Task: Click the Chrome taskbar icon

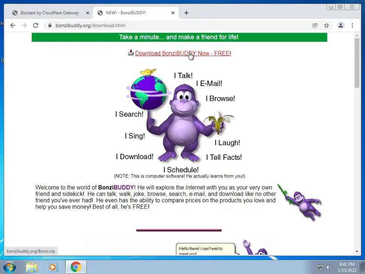Action: (x=76, y=267)
